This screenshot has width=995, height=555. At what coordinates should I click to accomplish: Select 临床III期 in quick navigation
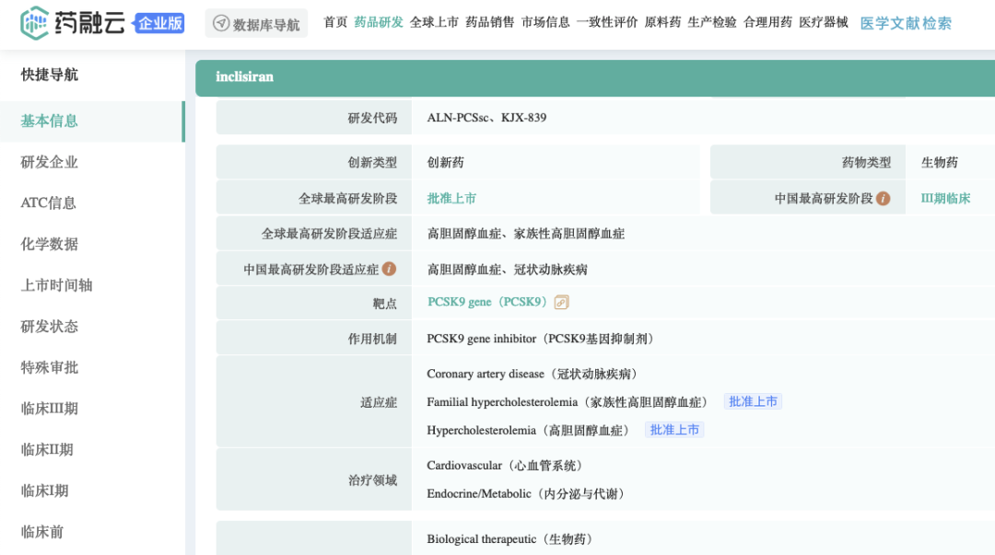[50, 409]
